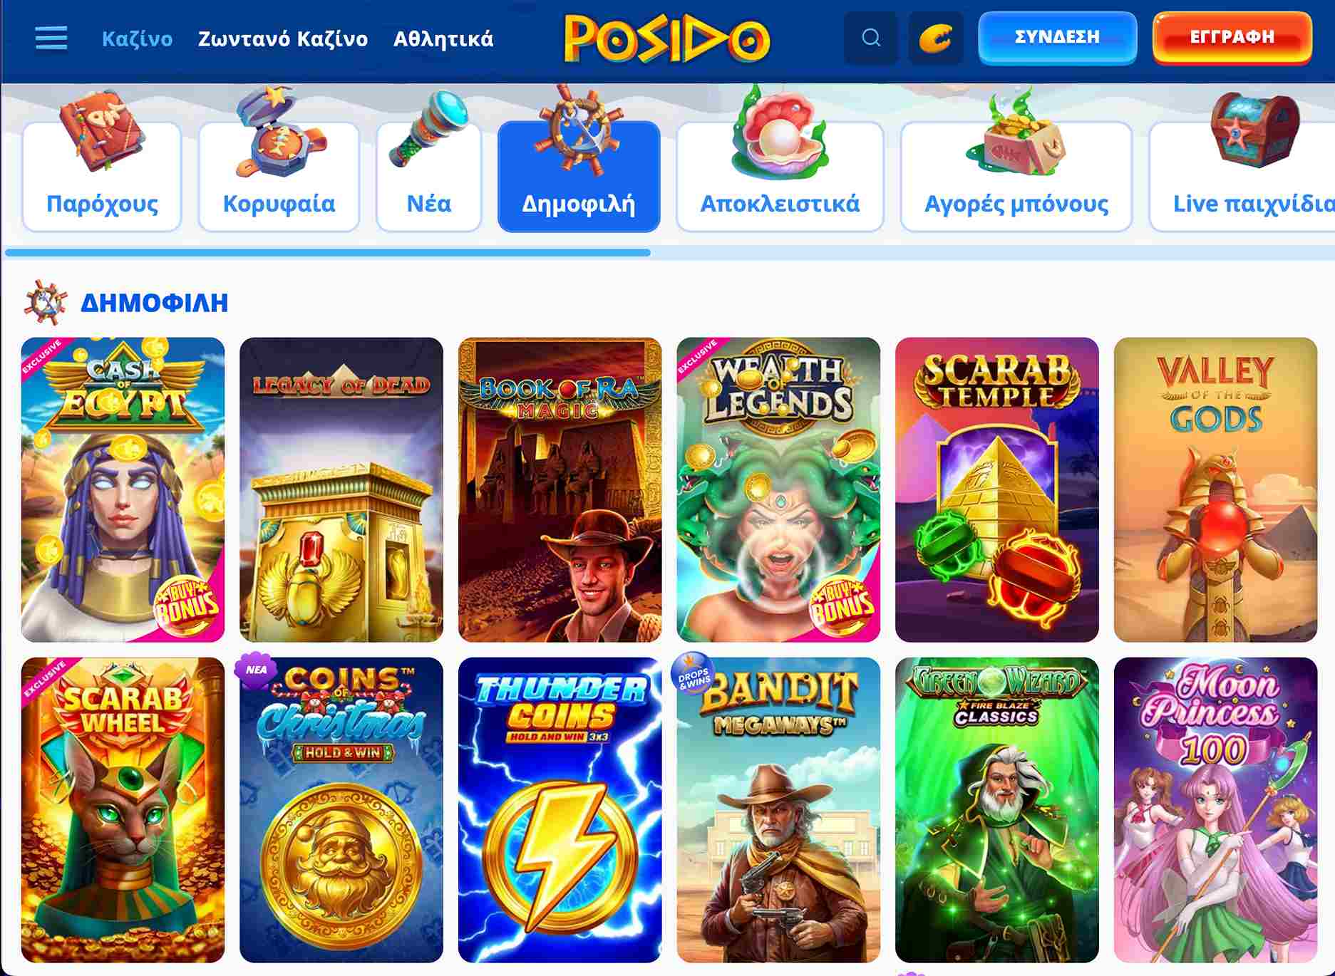Launch the Thunder Coins game tile
Image resolution: width=1335 pixels, height=976 pixels.
tap(560, 810)
